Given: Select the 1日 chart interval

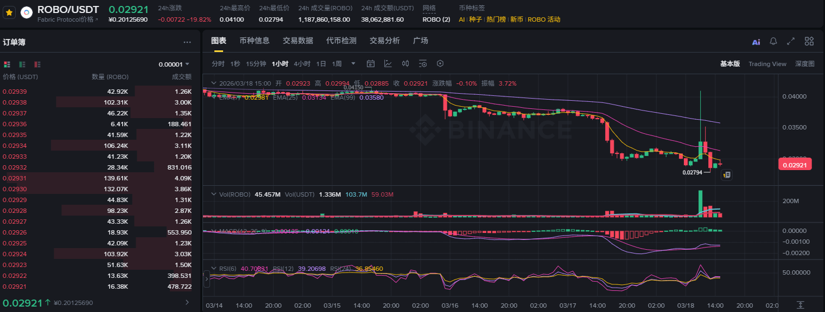Looking at the screenshot, I should click(321, 64).
